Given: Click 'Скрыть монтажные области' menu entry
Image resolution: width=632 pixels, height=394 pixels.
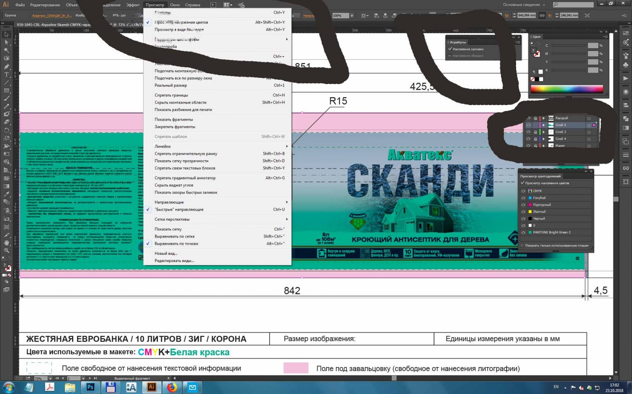Looking at the screenshot, I should 217,102.
